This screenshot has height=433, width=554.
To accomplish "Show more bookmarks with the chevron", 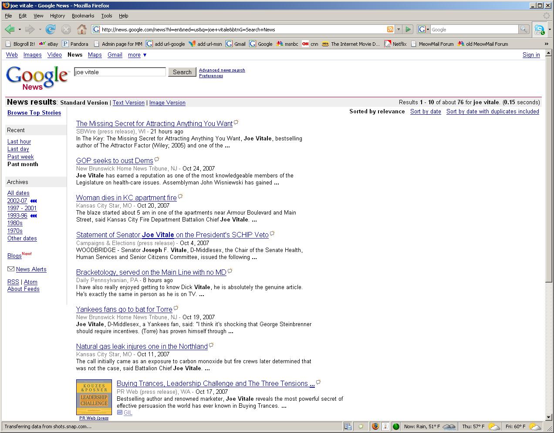I will [546, 44].
